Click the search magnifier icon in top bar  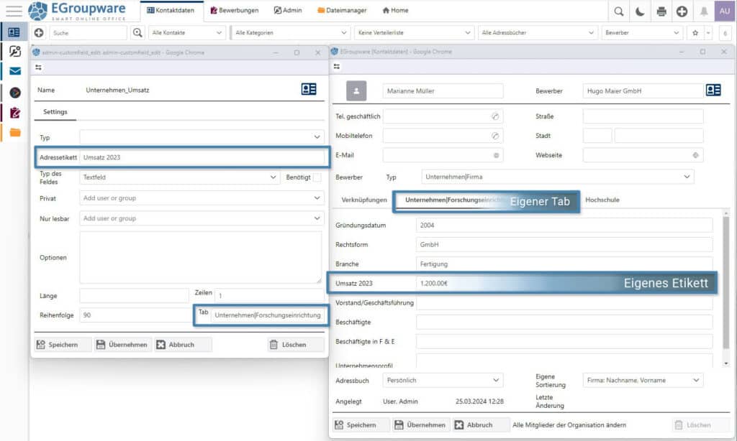point(618,11)
